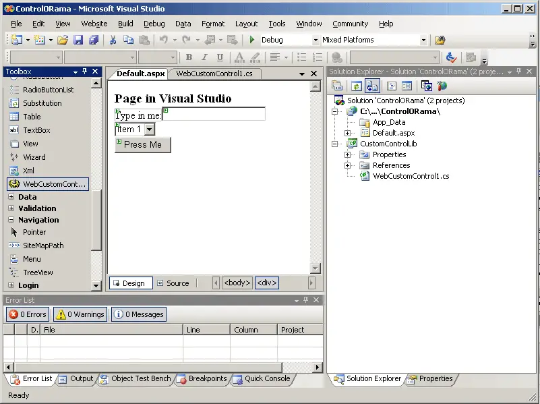Click the bulleted list icon
This screenshot has width=540, height=404.
[x=301, y=57]
